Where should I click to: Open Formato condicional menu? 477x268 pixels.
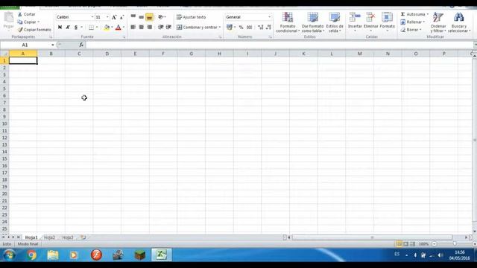point(288,22)
